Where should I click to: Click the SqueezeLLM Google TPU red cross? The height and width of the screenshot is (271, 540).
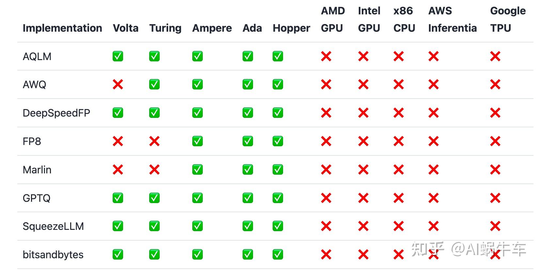tap(495, 226)
